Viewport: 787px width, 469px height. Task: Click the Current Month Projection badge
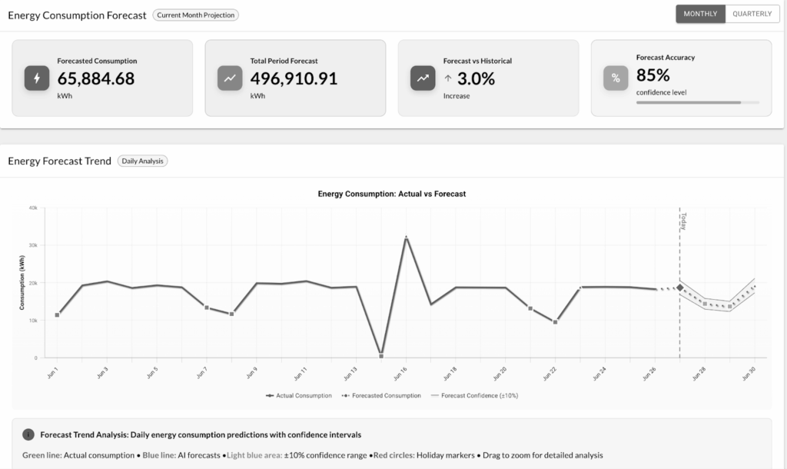point(196,15)
